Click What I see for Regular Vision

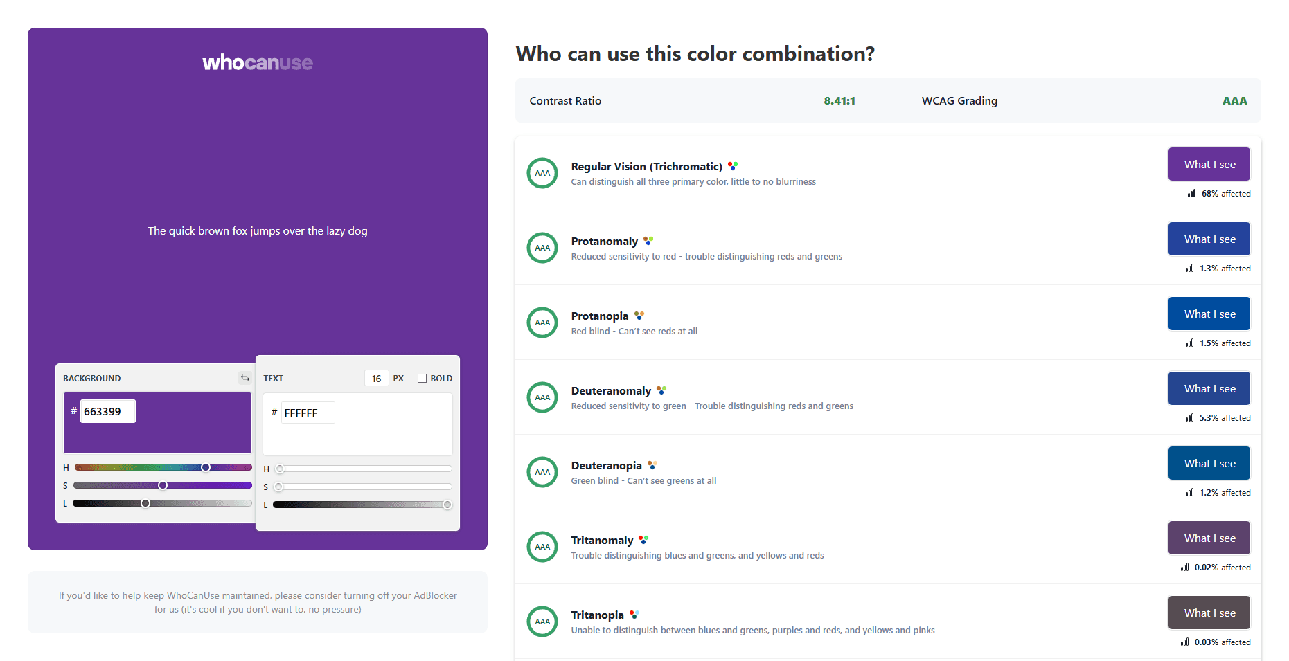[1209, 165]
